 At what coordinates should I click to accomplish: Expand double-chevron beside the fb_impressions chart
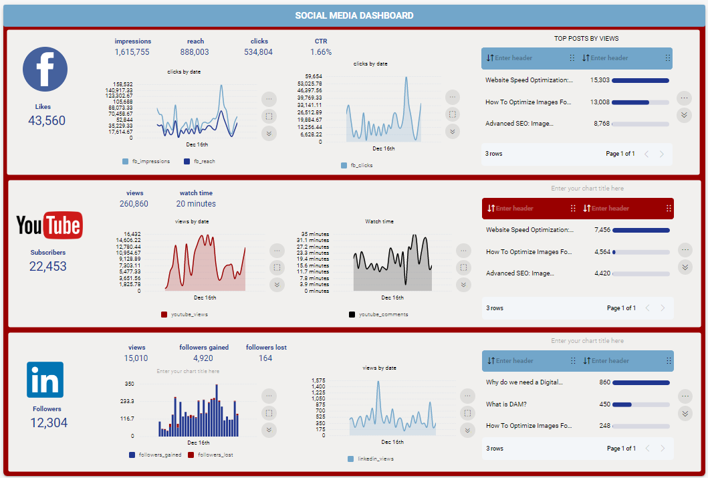point(269,133)
